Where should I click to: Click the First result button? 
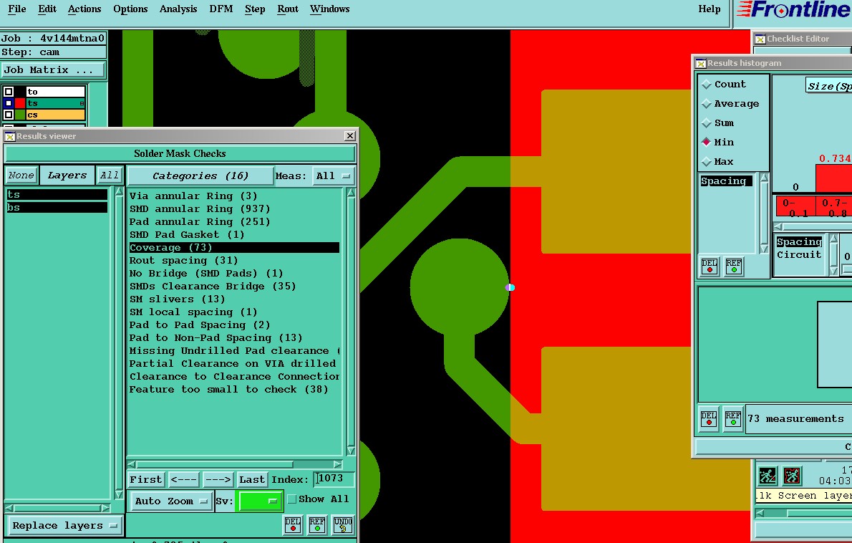pyautogui.click(x=145, y=479)
